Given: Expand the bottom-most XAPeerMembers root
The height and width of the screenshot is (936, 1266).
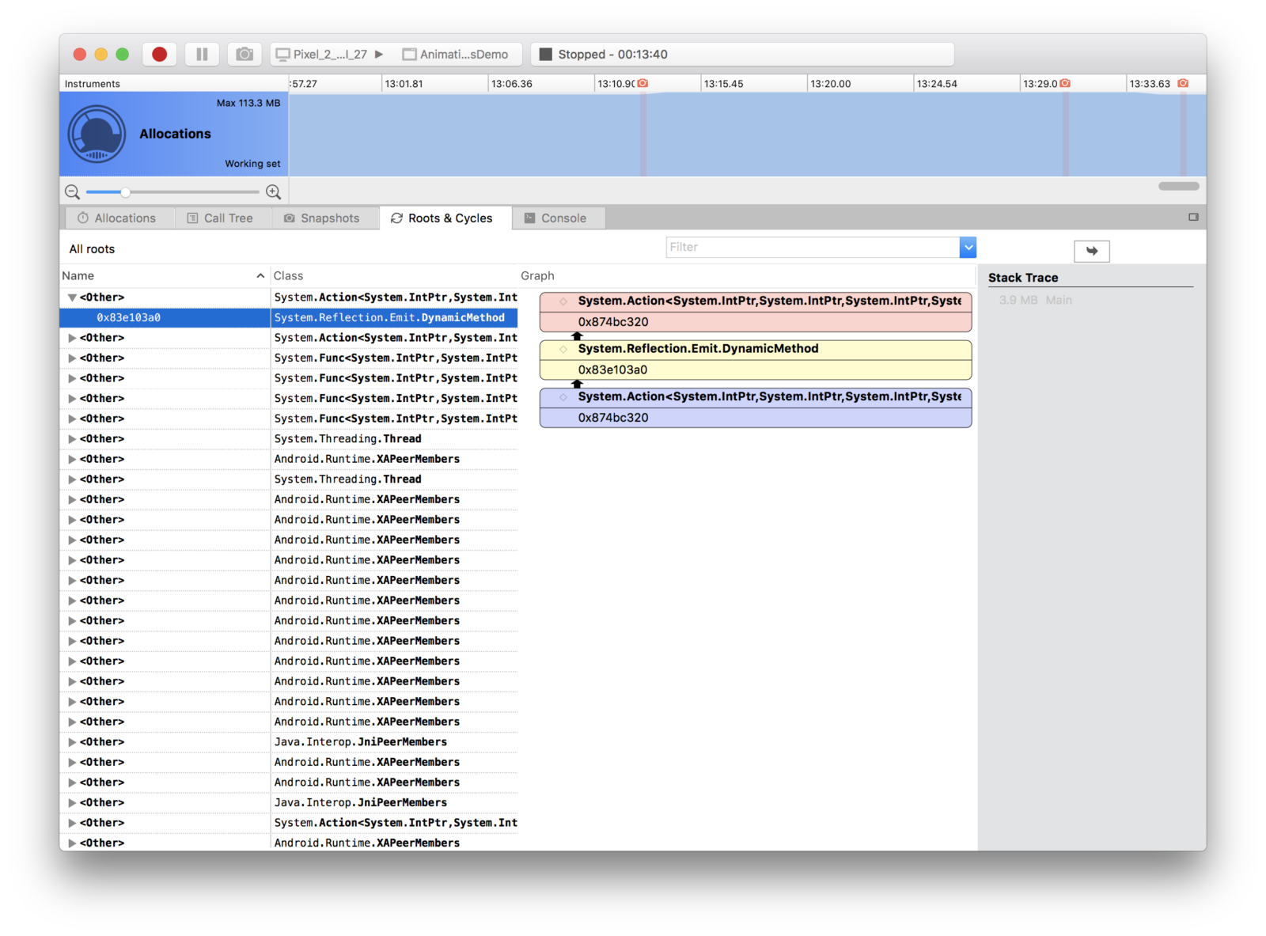Looking at the screenshot, I should [72, 843].
